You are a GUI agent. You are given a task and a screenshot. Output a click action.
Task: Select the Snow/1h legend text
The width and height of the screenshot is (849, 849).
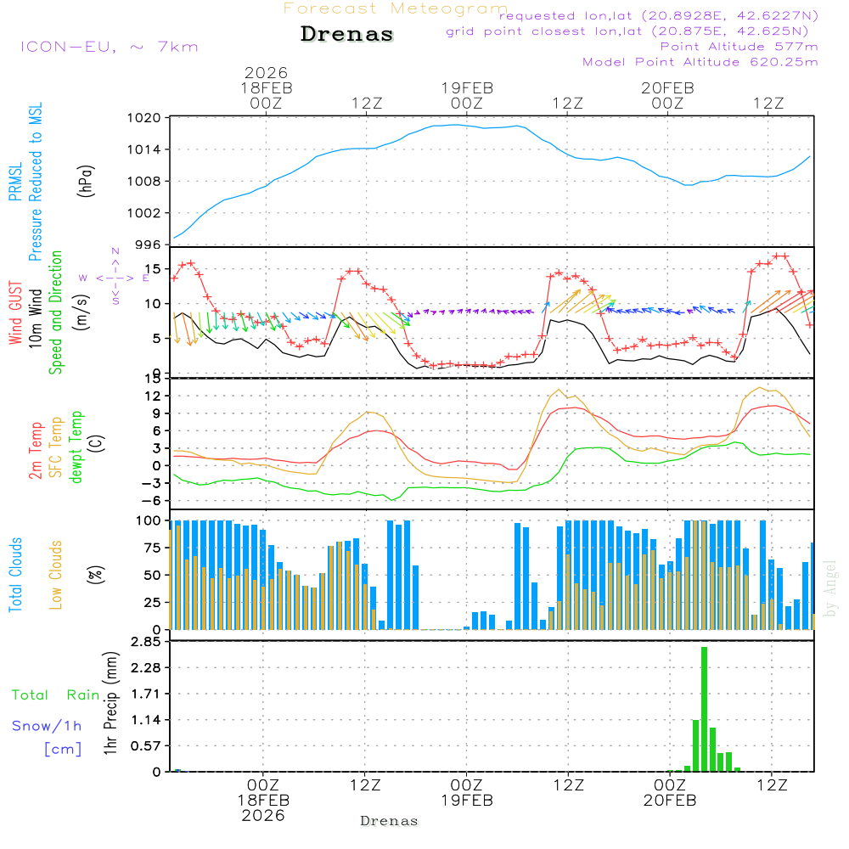point(48,726)
